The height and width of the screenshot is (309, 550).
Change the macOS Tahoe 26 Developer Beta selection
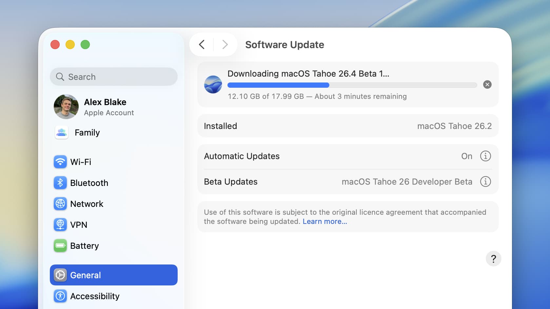pos(407,182)
